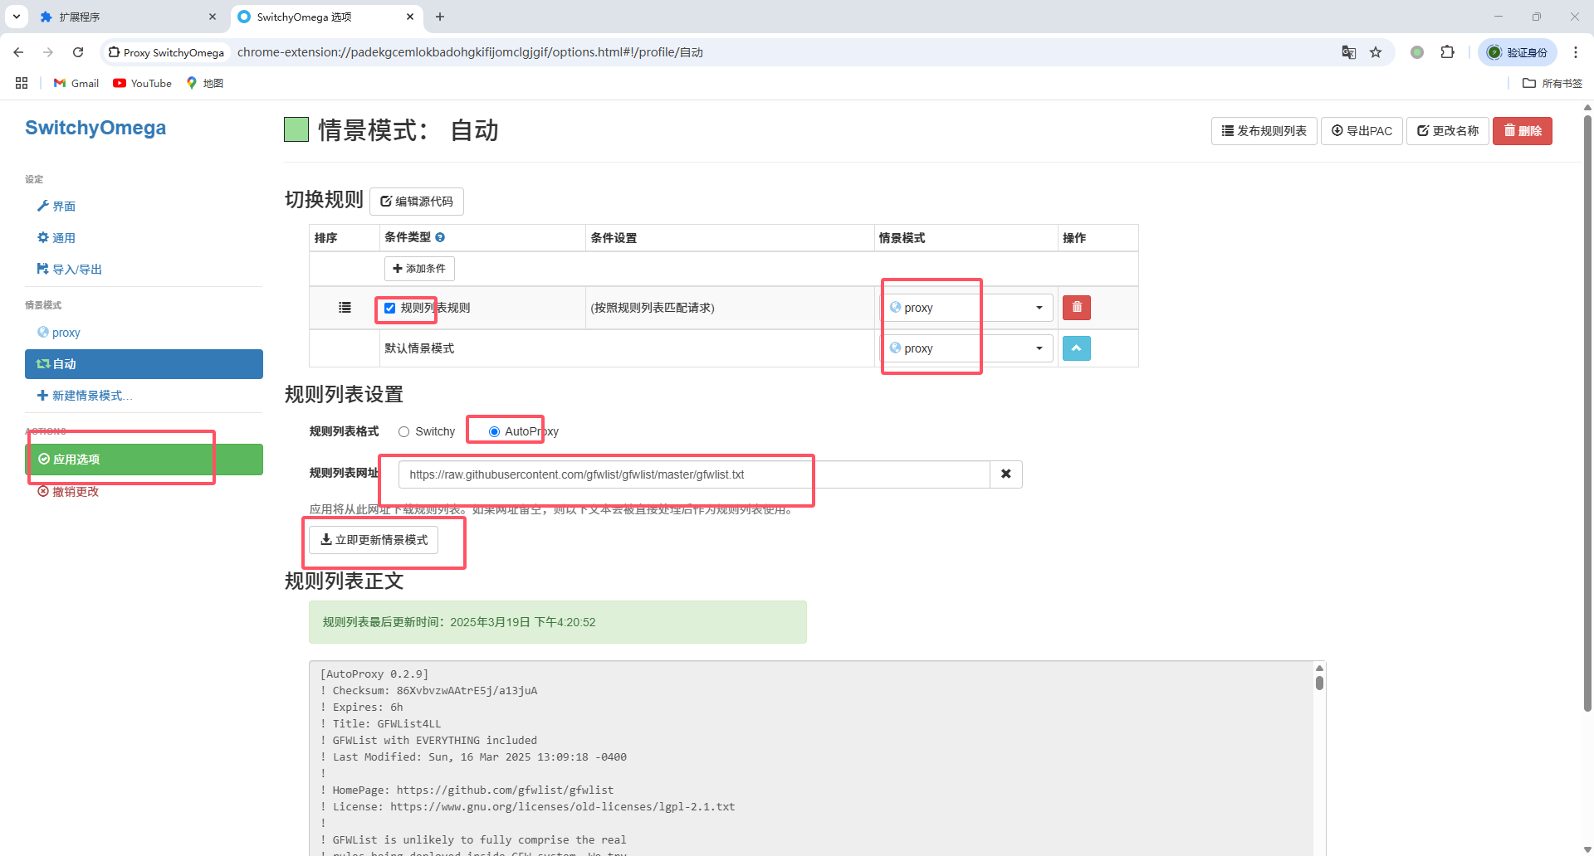Click 立即更新情景模式 button
1594x856 pixels.
tap(374, 540)
